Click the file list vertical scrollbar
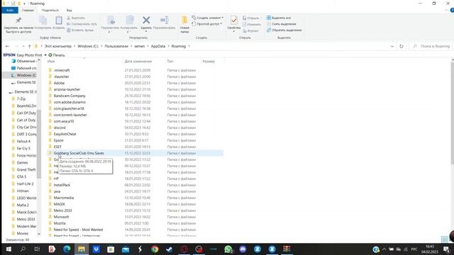 click(x=453, y=113)
